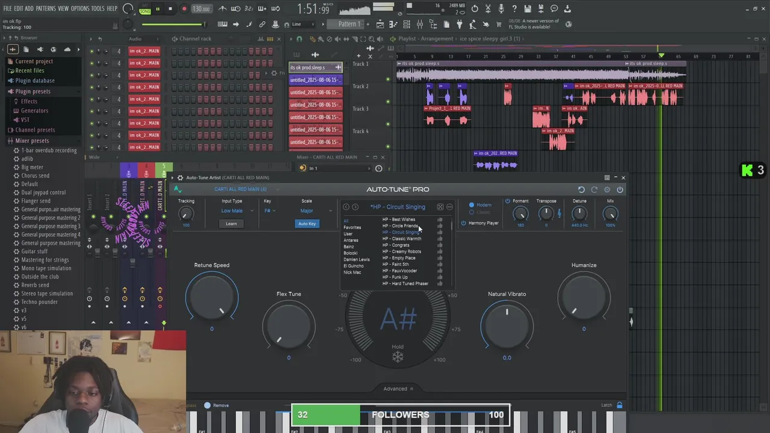Toggle the Latch lock icon
The height and width of the screenshot is (433, 770).
[x=620, y=405]
